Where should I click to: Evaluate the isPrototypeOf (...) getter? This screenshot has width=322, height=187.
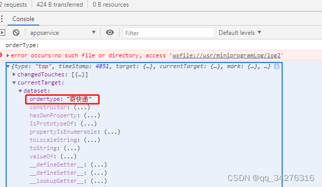(x=88, y=123)
